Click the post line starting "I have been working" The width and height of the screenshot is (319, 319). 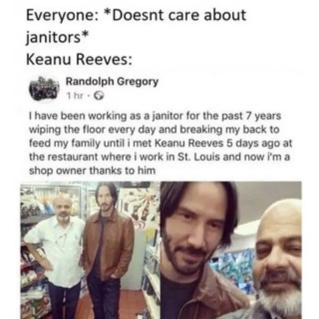click(155, 116)
